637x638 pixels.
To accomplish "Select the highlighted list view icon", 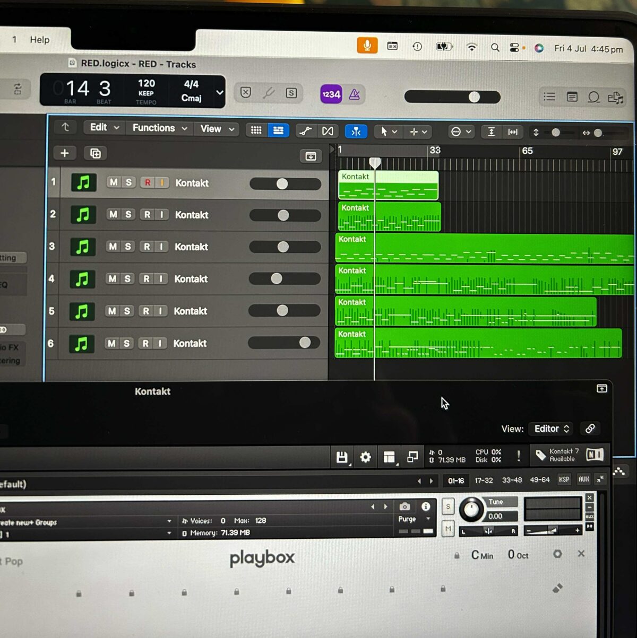I will click(278, 130).
